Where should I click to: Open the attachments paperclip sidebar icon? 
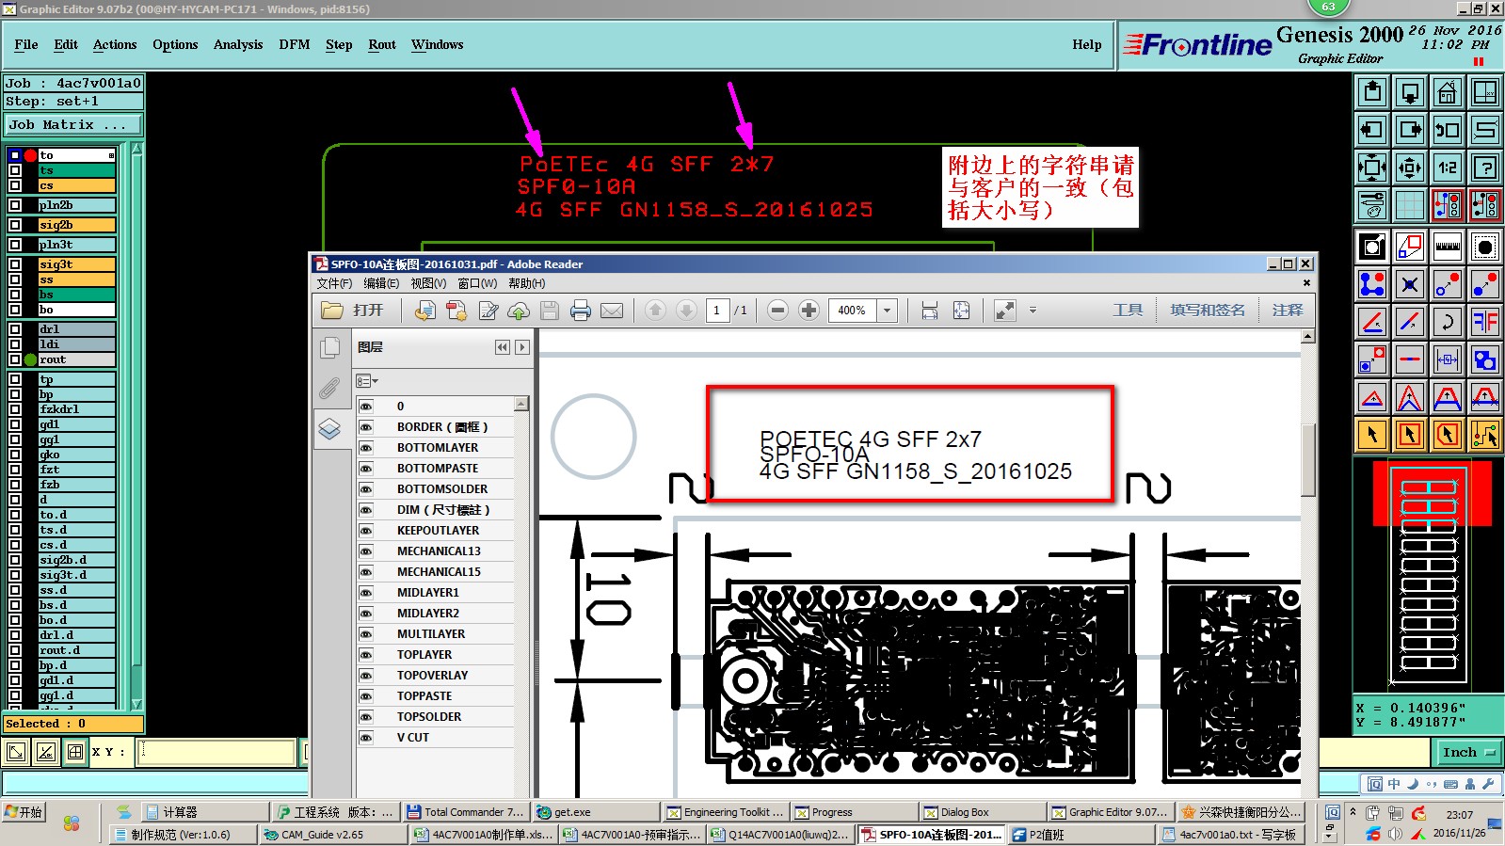[x=329, y=388]
